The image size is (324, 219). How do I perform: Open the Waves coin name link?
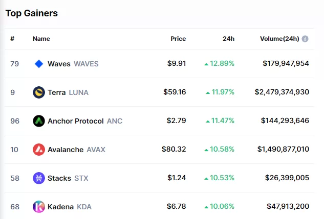(x=59, y=64)
